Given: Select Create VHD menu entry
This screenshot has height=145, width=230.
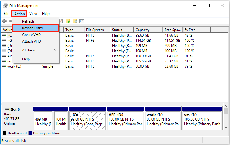Looking at the screenshot, I should (36, 35).
